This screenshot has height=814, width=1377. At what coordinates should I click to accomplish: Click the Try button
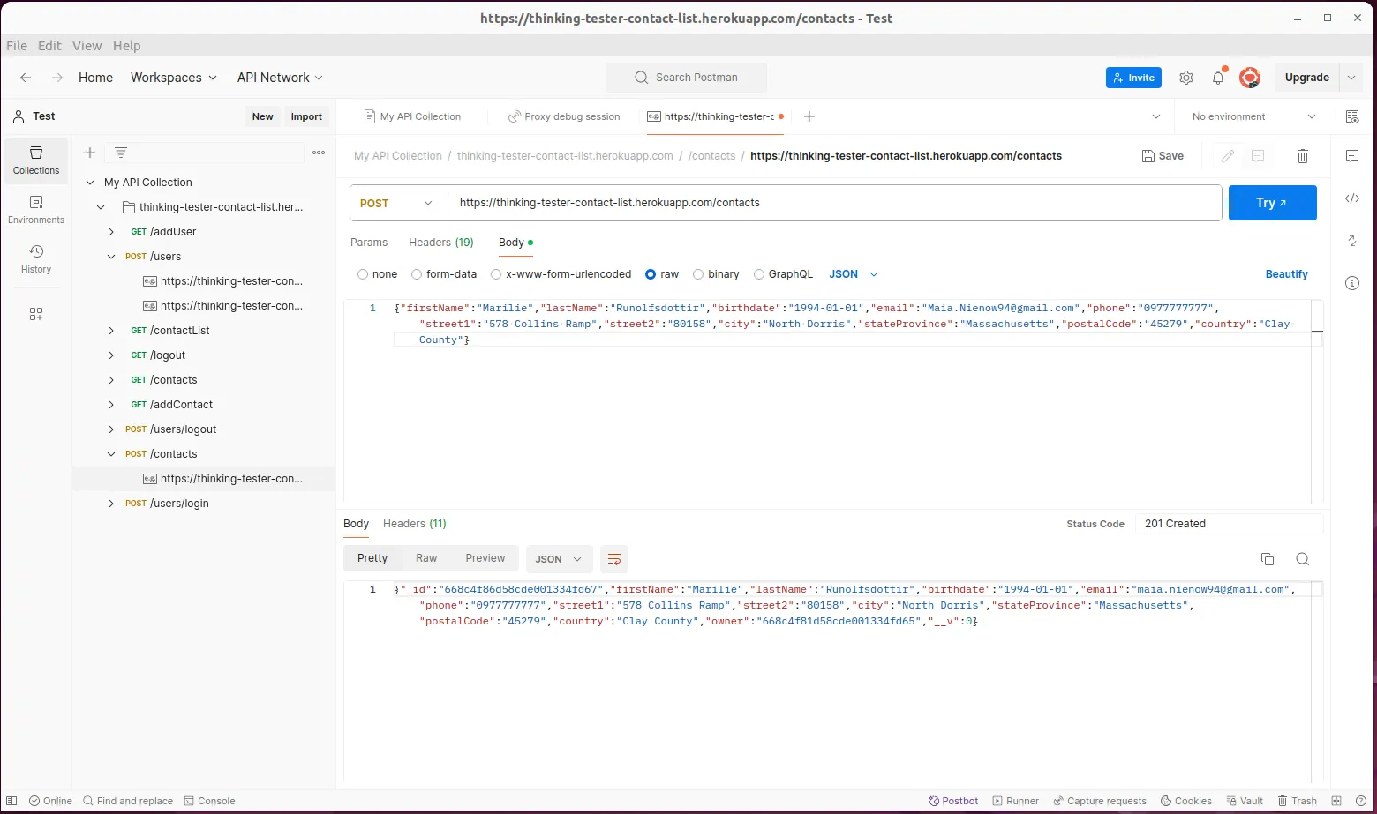point(1273,203)
